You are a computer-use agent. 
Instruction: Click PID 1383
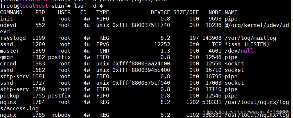tap(39, 64)
